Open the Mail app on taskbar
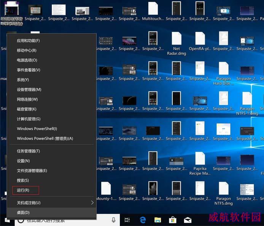Image resolution: width=264 pixels, height=226 pixels. 188,220
